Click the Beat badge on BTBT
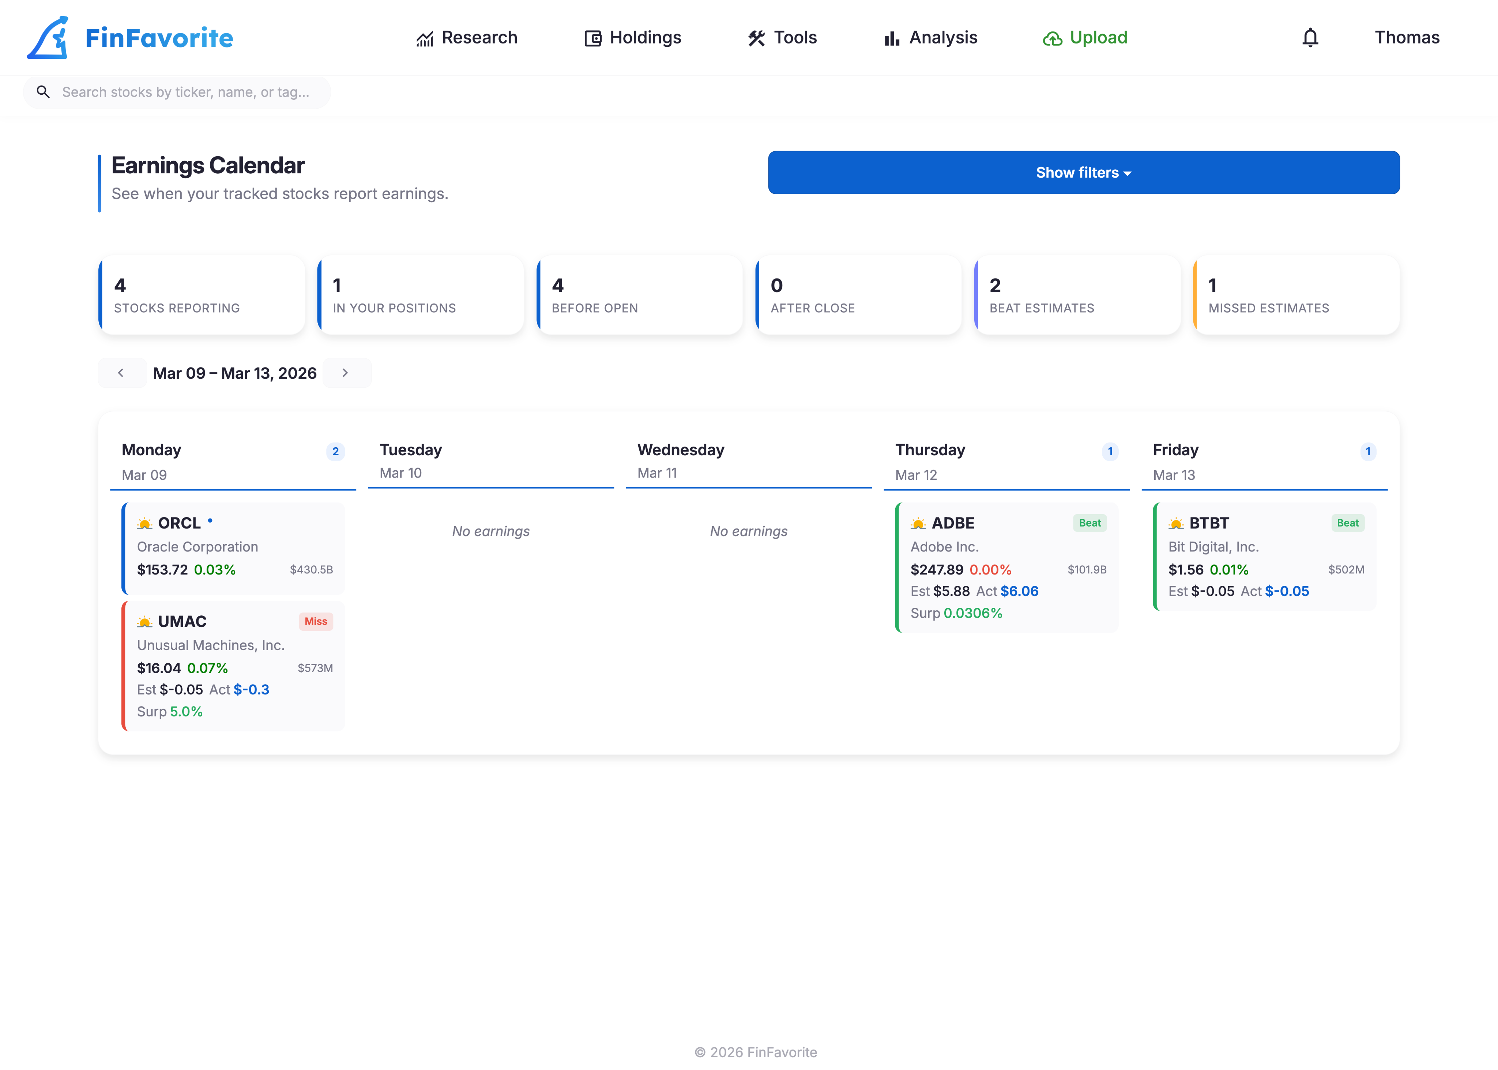Screen dimensions: 1498x1070 coord(1347,523)
